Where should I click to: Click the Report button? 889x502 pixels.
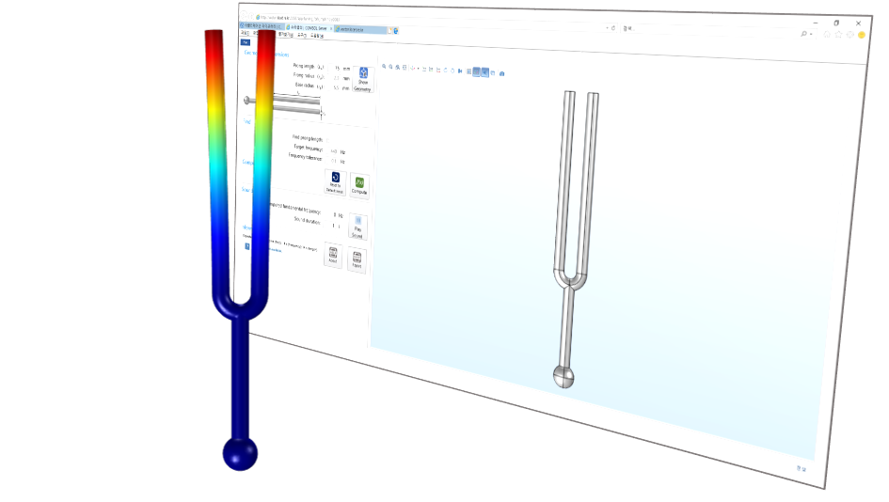357,261
